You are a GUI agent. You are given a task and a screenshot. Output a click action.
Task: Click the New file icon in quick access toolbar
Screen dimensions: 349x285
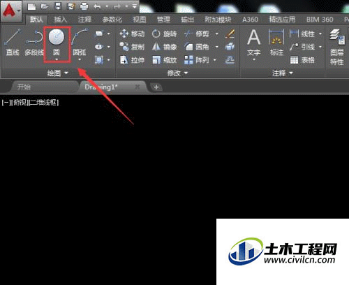[31, 7]
